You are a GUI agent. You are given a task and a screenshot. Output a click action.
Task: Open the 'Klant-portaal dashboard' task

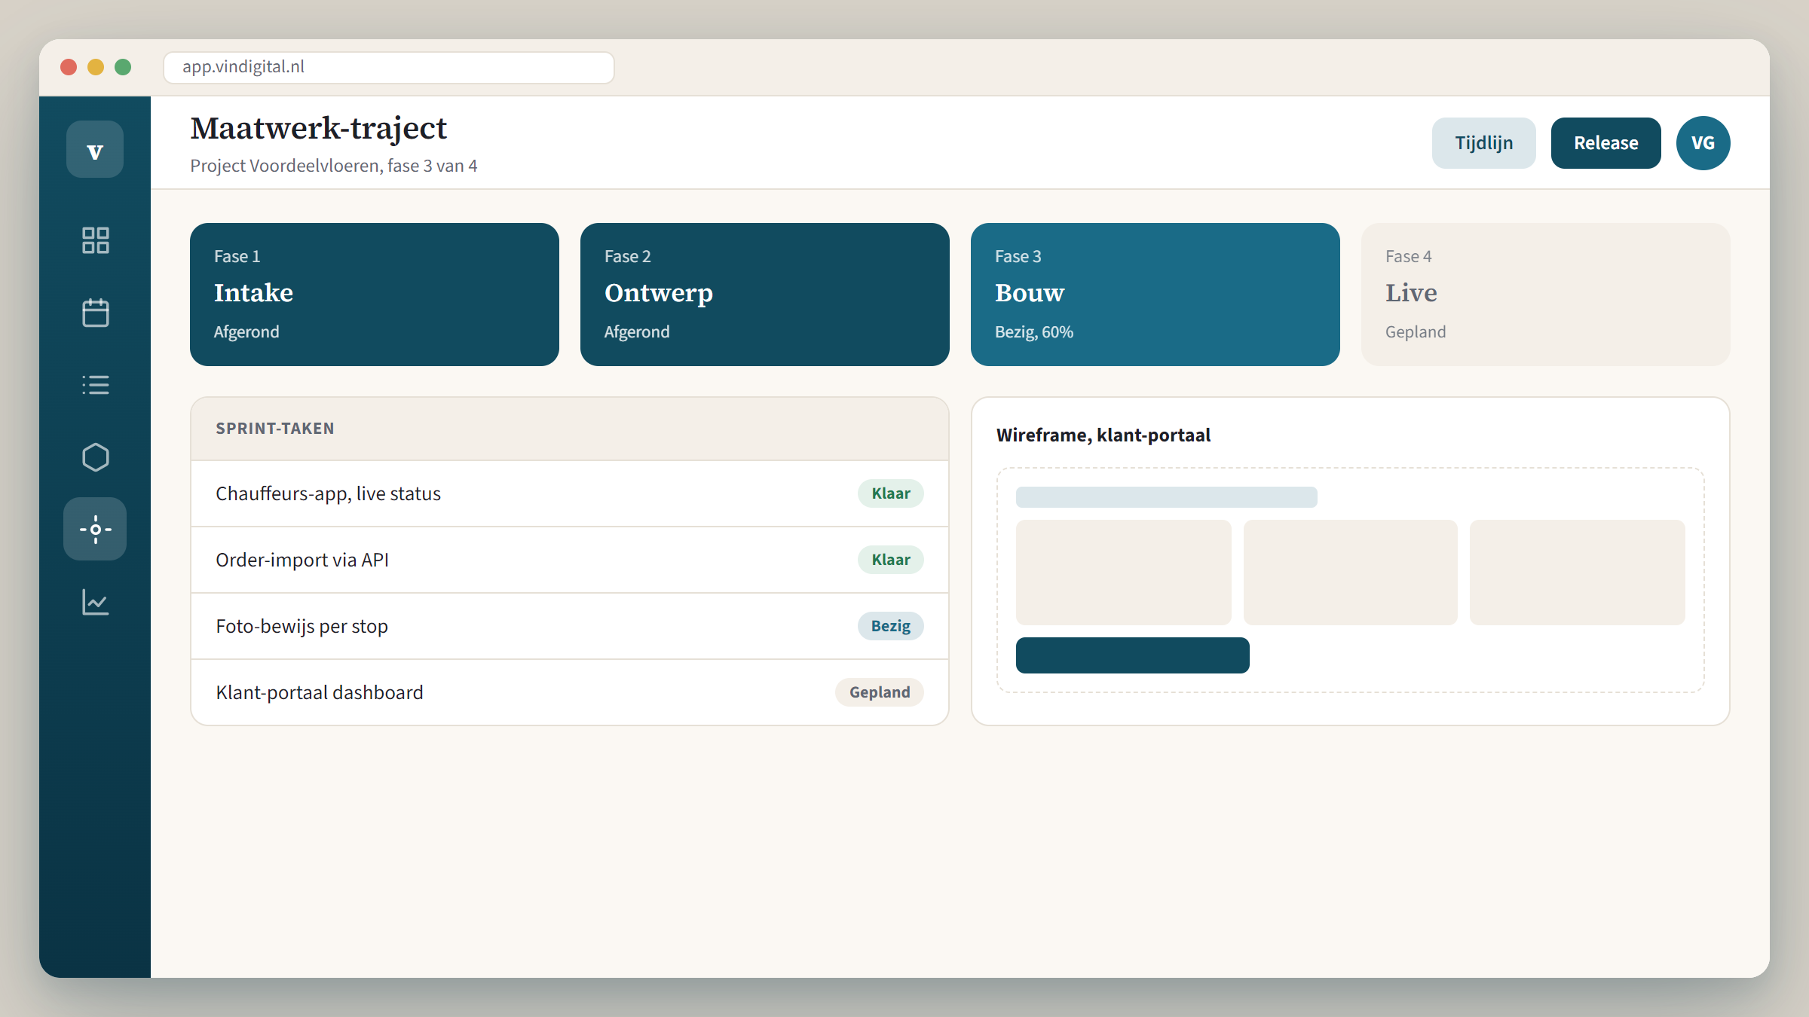click(x=570, y=692)
